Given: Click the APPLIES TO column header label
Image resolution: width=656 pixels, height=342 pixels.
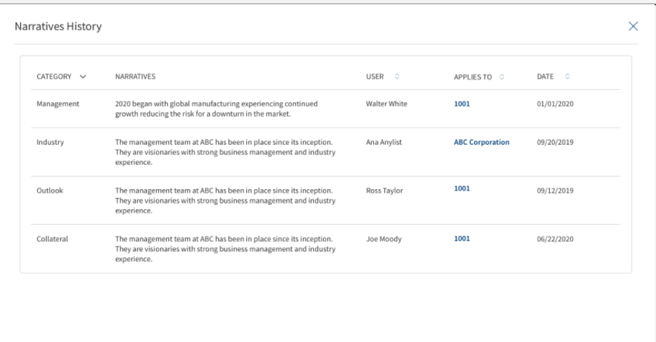Looking at the screenshot, I should pyautogui.click(x=473, y=77).
